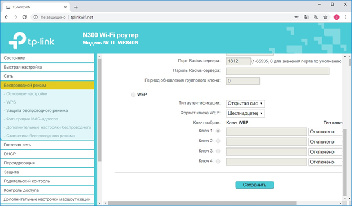Expand the Формат ключа WEP dropdown
The image size is (352, 206).
click(x=245, y=113)
